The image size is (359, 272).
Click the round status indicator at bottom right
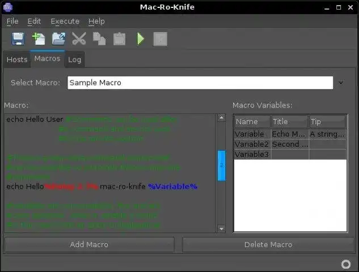[346, 264]
